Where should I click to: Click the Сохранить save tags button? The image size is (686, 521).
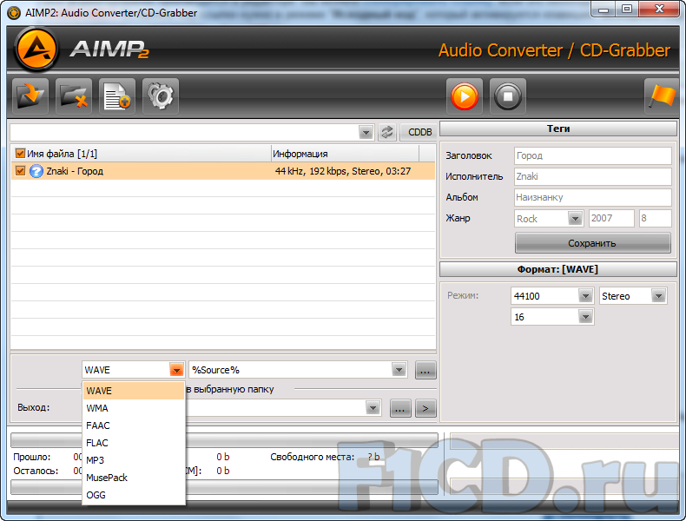tap(592, 243)
